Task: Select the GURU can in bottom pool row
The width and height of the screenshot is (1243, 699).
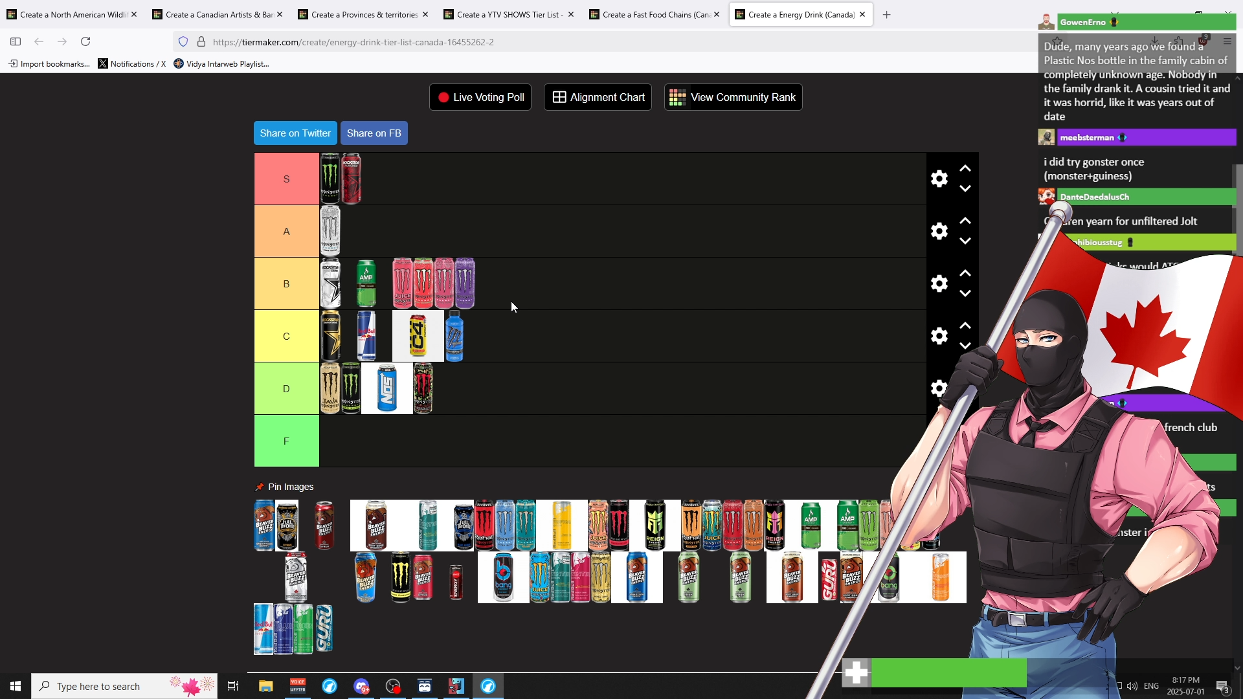Action: [x=324, y=629]
